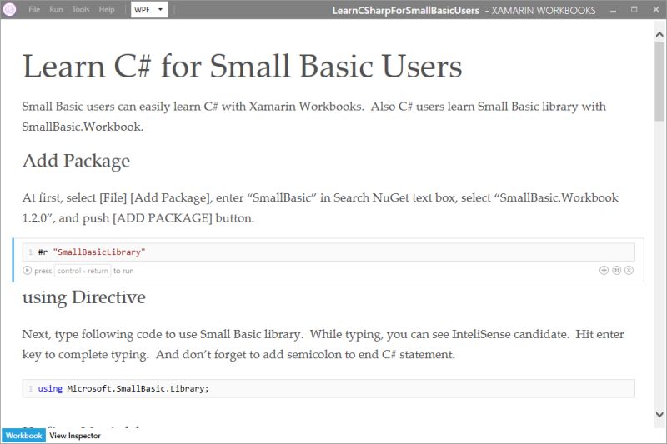Click the scroll down arrow
Image resolution: width=667 pixels, height=444 pixels.
(659, 414)
